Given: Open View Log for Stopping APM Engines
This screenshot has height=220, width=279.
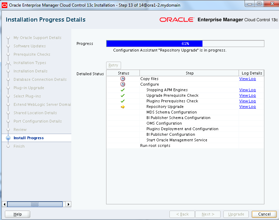Looking at the screenshot, I should (x=247, y=90).
